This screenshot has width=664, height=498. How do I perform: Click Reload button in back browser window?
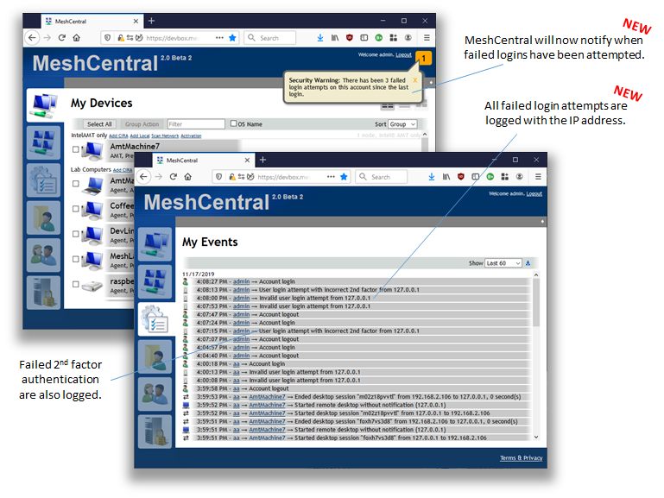click(x=62, y=38)
